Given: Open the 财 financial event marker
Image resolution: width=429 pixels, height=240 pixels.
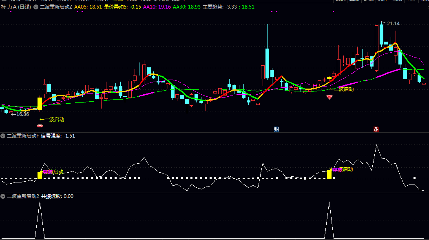Looking at the screenshot, I should 276,129.
